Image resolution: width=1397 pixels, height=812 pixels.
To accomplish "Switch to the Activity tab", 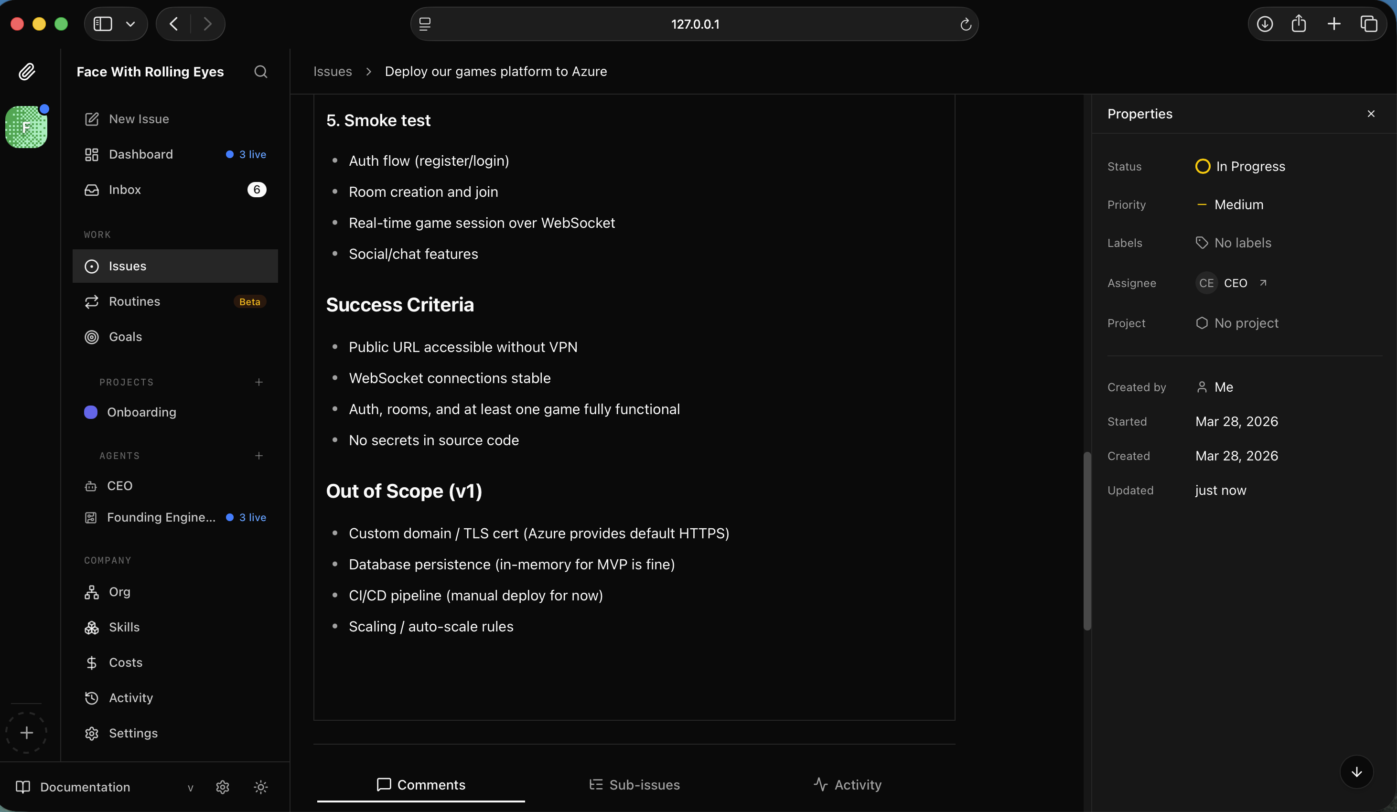I will click(847, 785).
